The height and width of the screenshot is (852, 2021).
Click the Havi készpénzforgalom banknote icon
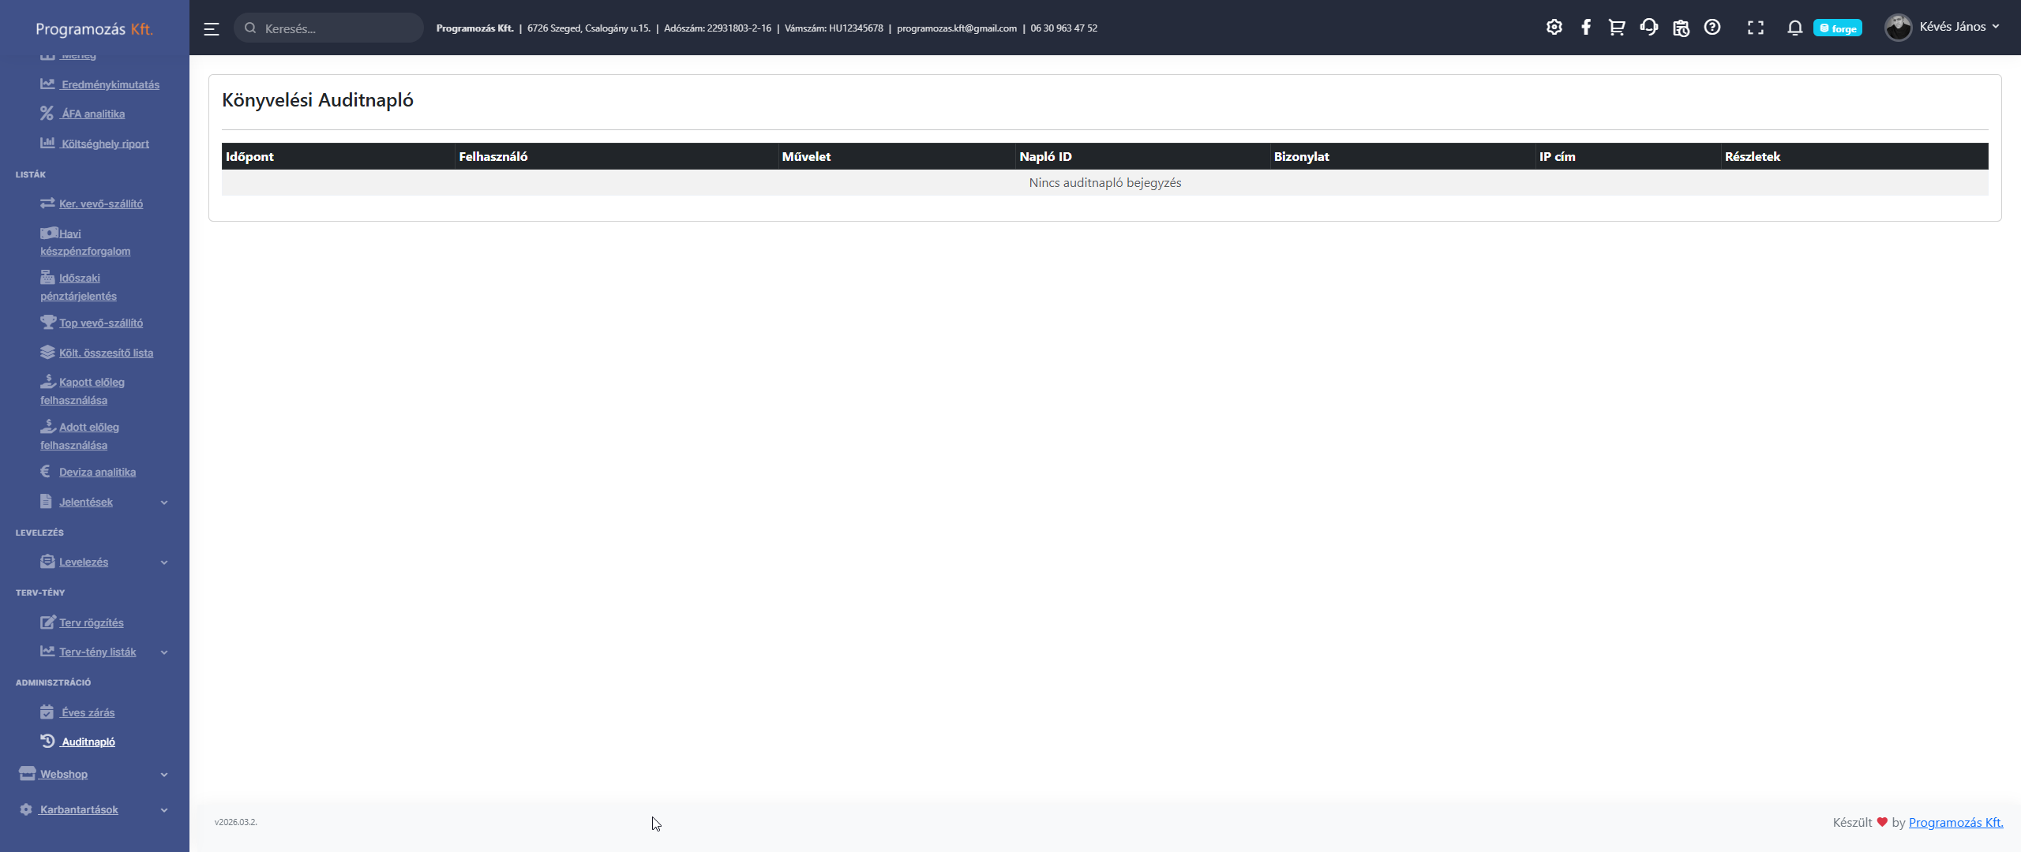point(49,233)
